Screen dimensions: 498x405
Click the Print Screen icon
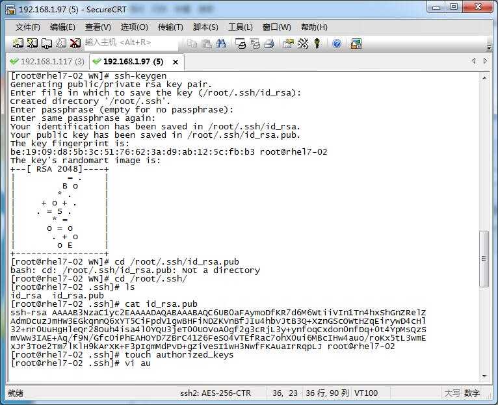coord(241,43)
